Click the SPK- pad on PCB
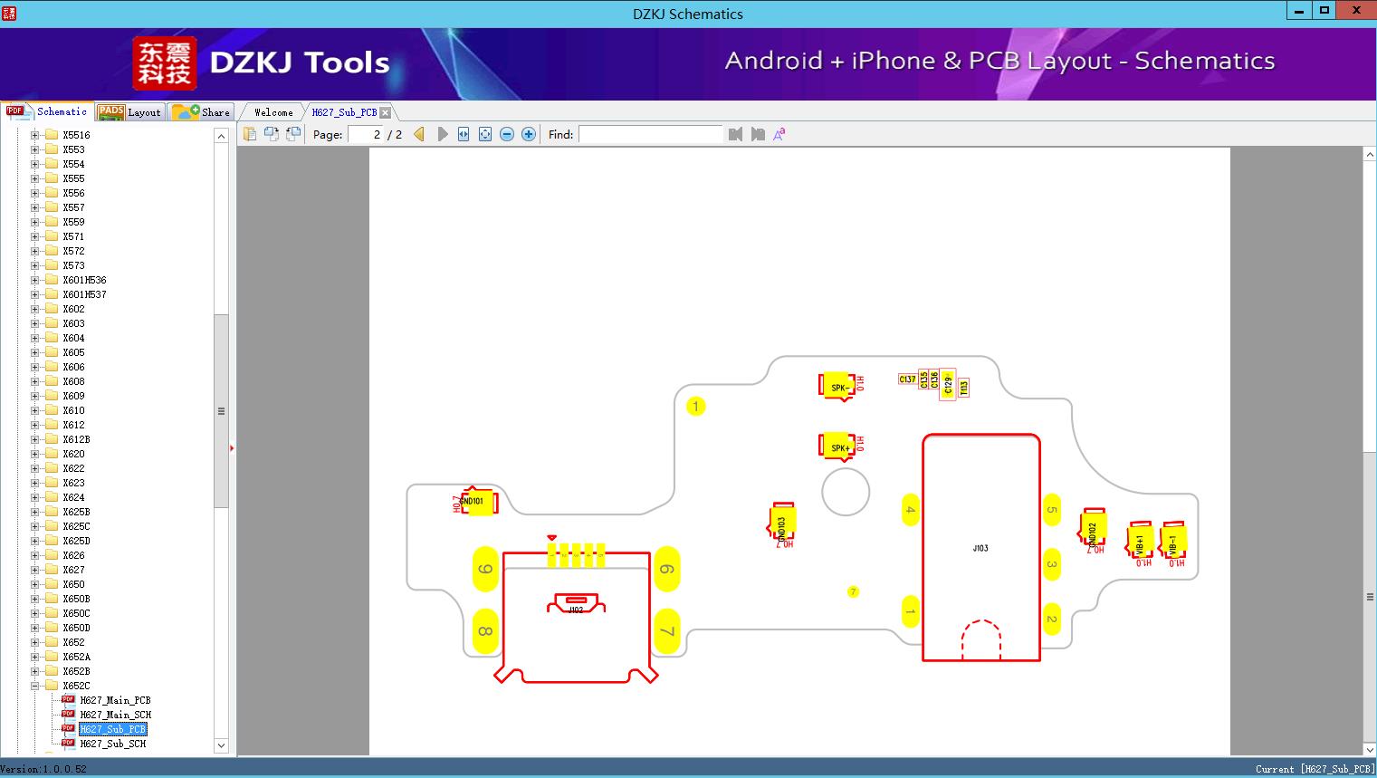This screenshot has width=1377, height=778. 838,387
